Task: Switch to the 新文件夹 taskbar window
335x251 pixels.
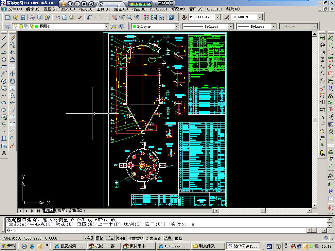Action: click(x=208, y=246)
